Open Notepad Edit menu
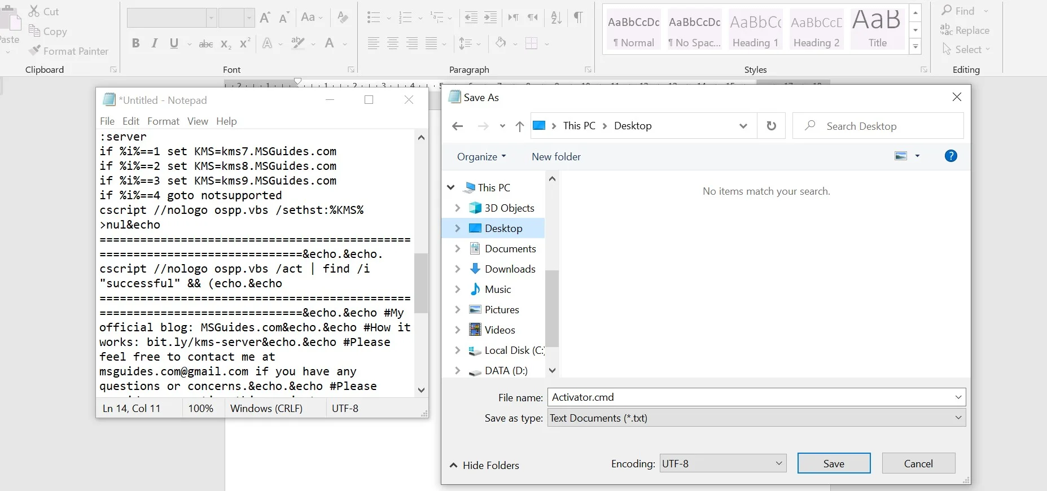The width and height of the screenshot is (1047, 491). click(131, 121)
